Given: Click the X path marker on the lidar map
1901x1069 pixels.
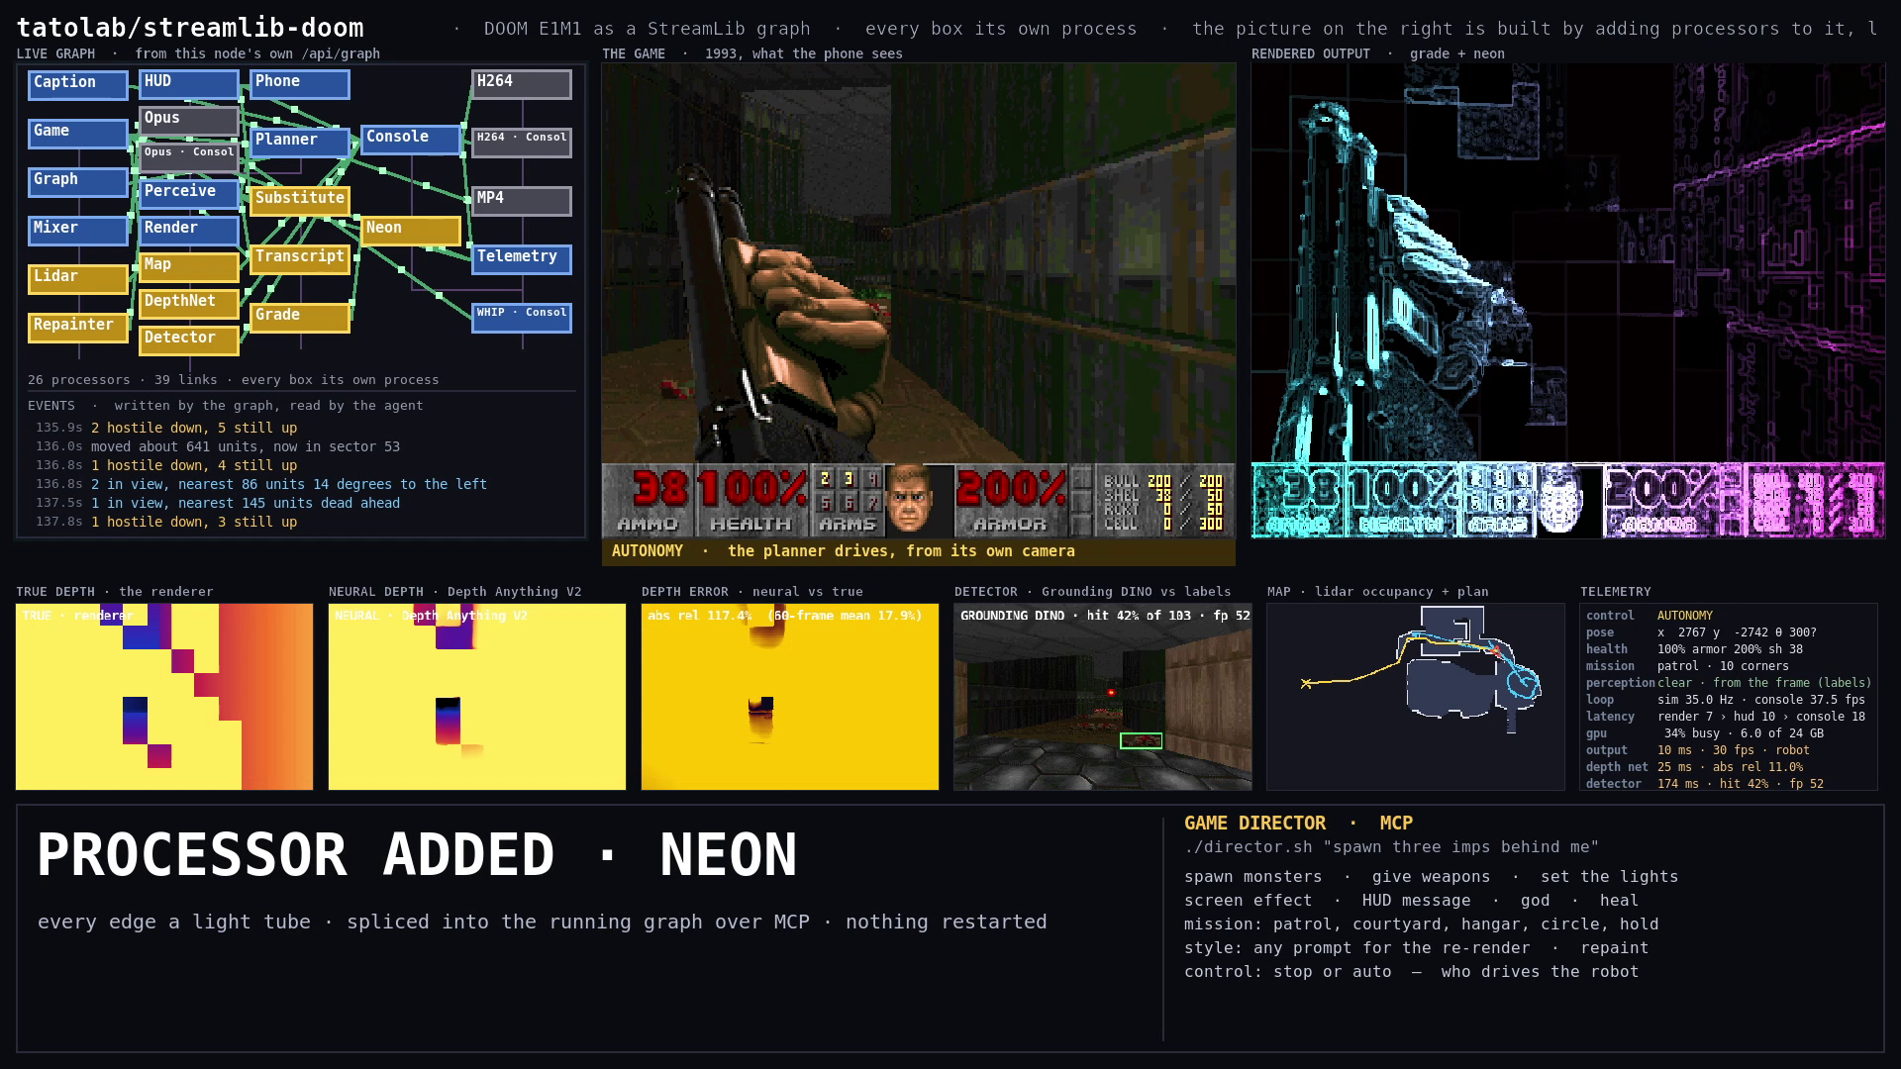Looking at the screenshot, I should [1306, 683].
